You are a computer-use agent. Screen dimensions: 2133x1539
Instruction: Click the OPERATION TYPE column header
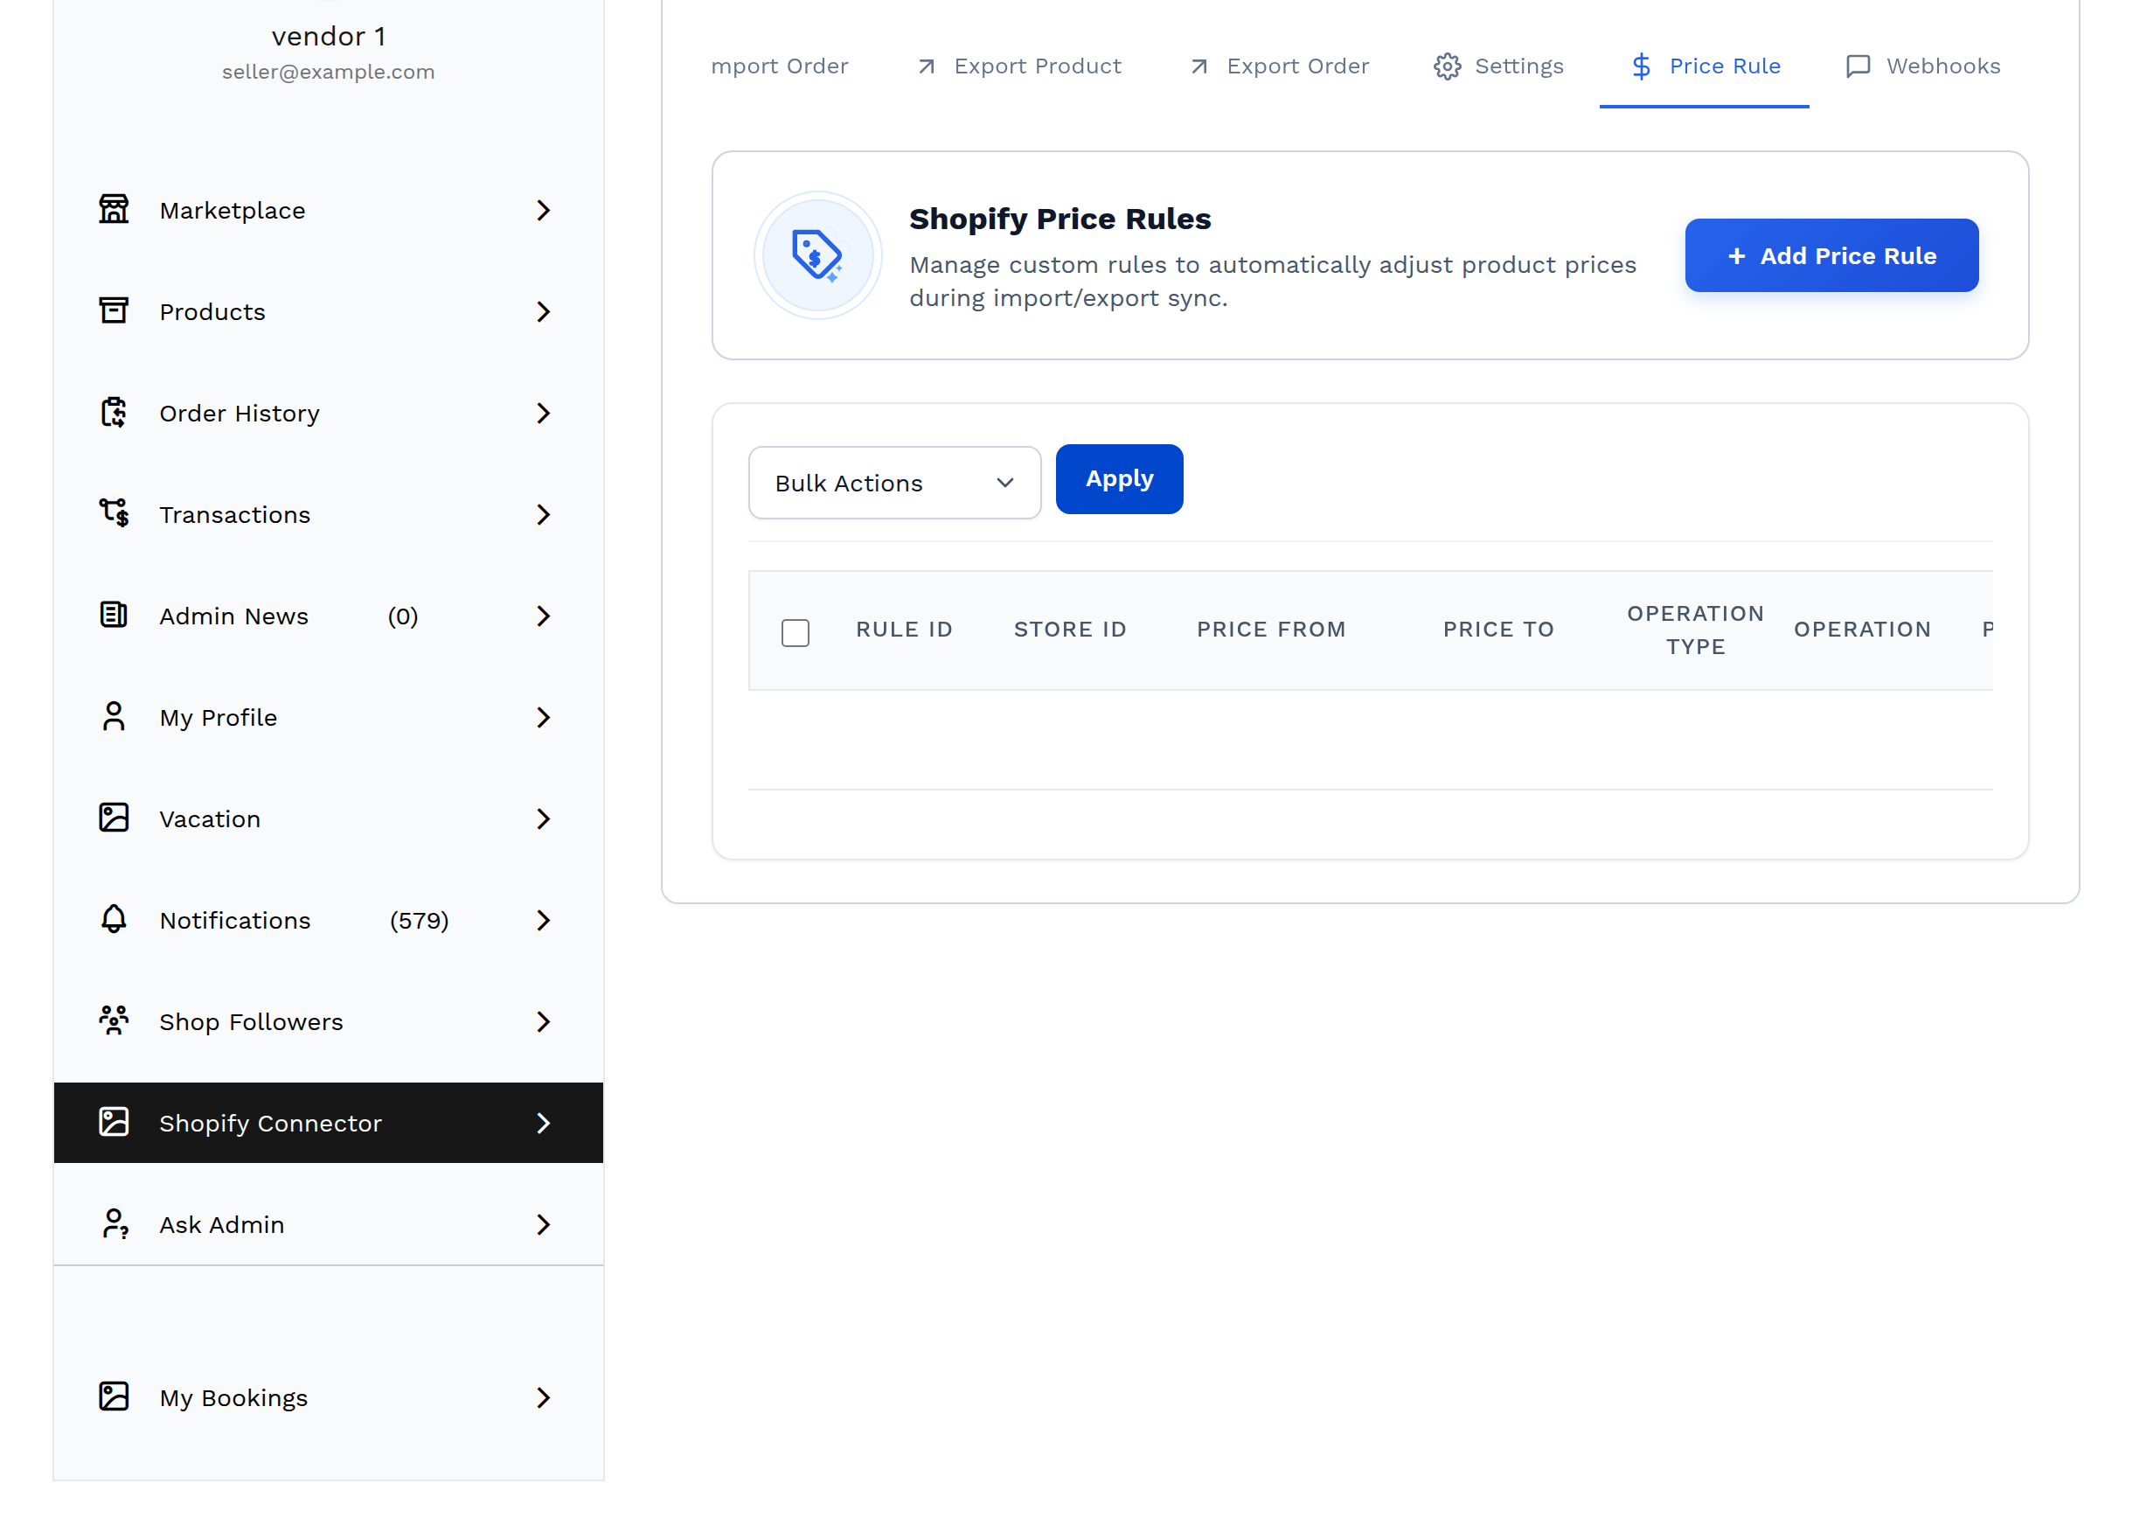click(x=1698, y=630)
